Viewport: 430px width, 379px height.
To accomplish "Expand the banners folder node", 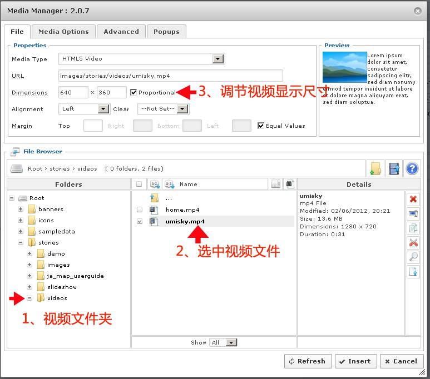I will 21,209.
